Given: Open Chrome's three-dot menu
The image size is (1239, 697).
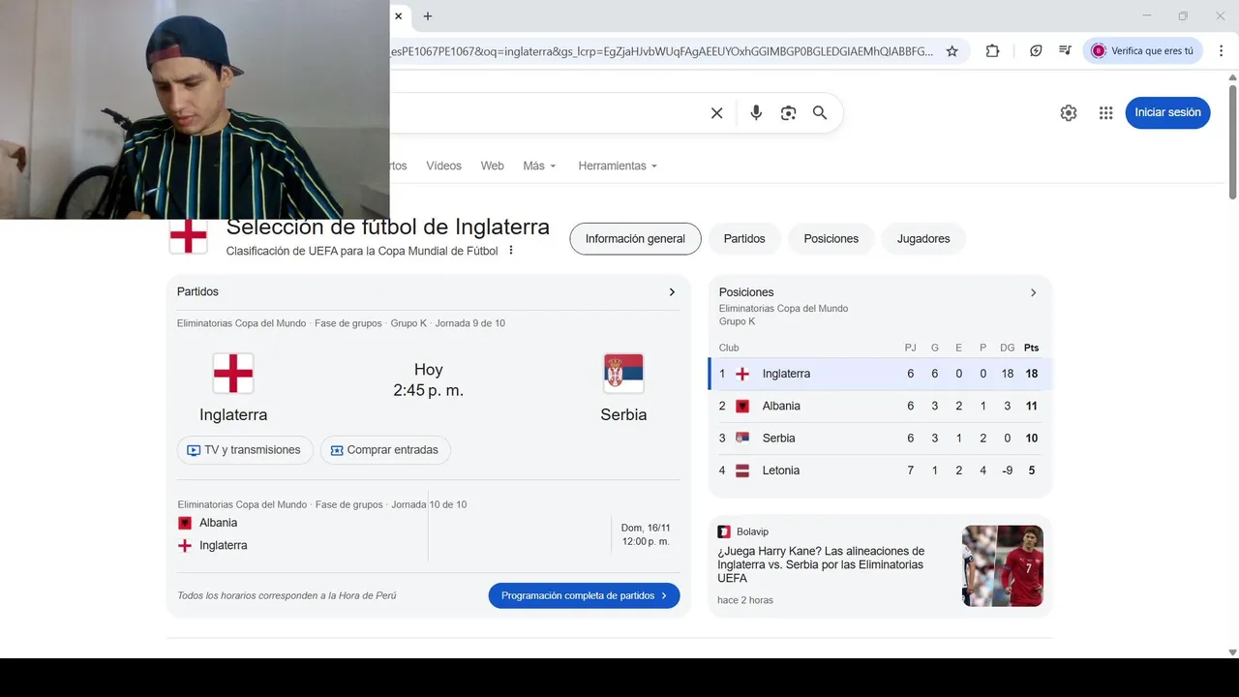Looking at the screenshot, I should coord(1222,51).
